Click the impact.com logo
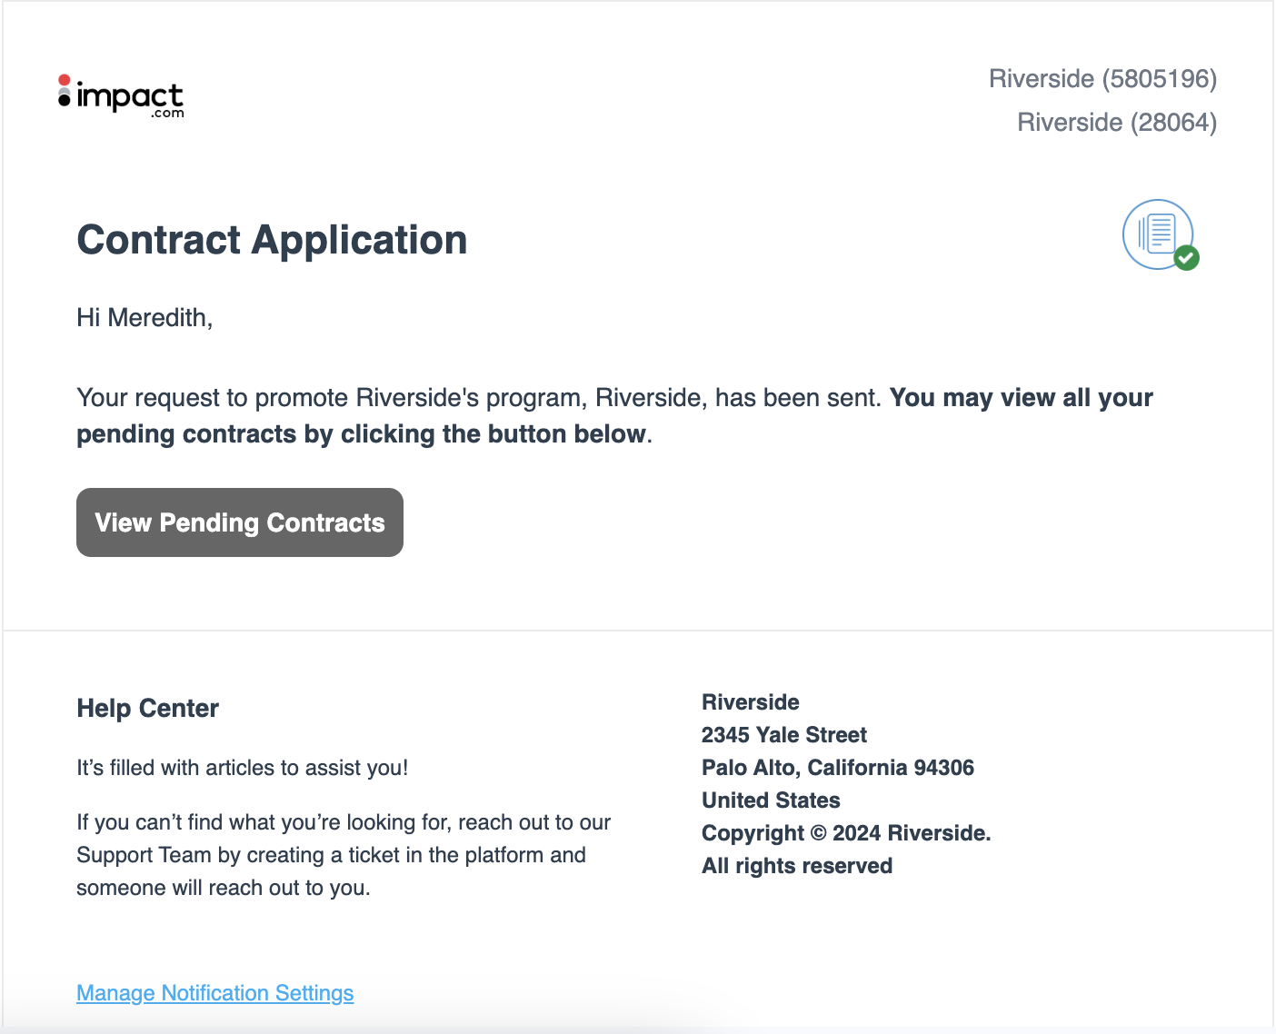 [121, 96]
